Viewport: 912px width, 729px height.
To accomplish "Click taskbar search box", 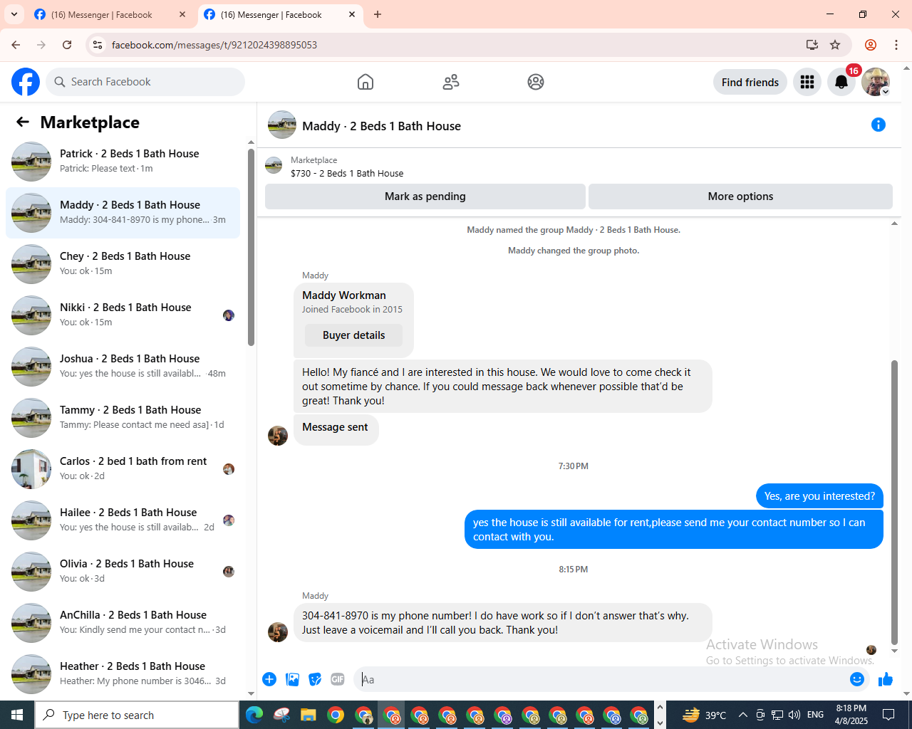I will pyautogui.click(x=137, y=715).
